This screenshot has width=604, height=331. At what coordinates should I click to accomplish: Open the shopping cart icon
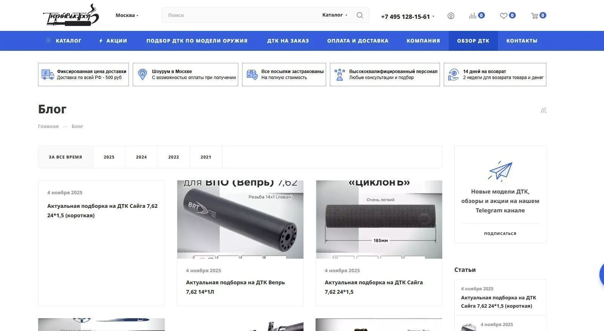click(534, 16)
